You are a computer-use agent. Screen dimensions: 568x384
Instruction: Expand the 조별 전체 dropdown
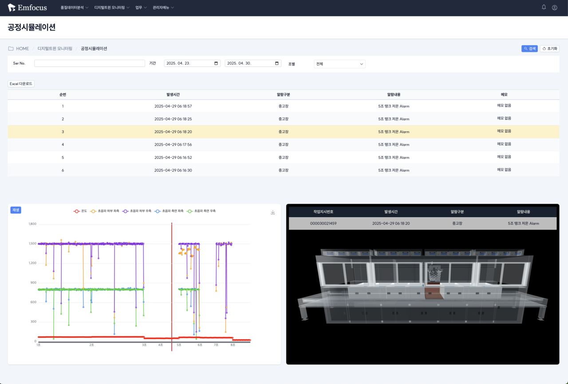click(339, 64)
